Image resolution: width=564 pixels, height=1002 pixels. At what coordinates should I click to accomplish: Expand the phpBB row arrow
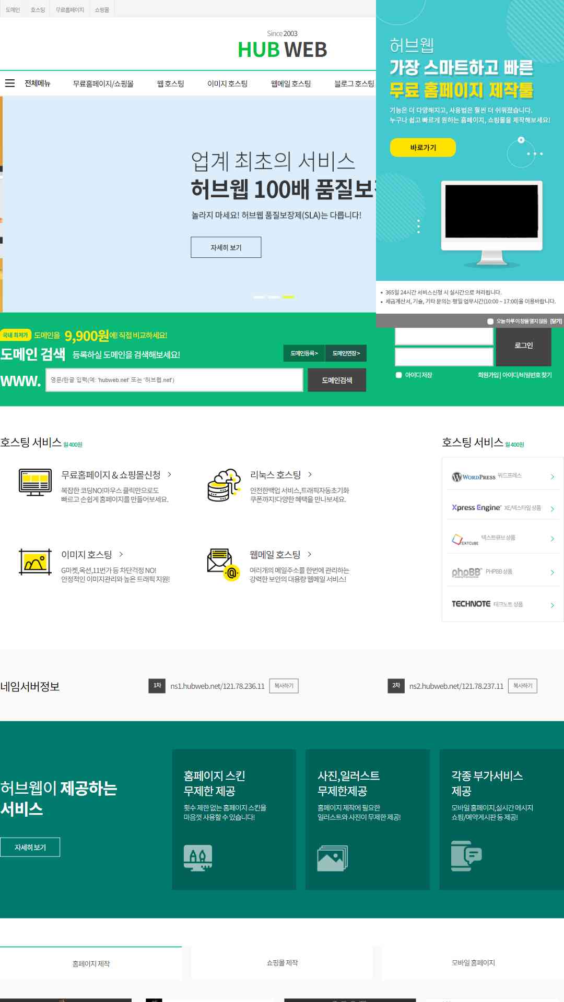(553, 572)
